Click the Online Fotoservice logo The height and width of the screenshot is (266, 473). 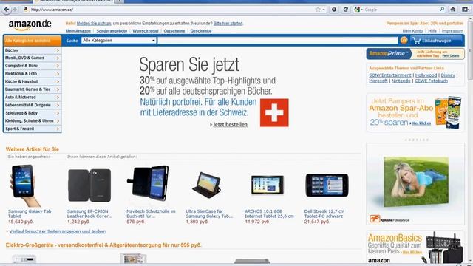pos(389,219)
